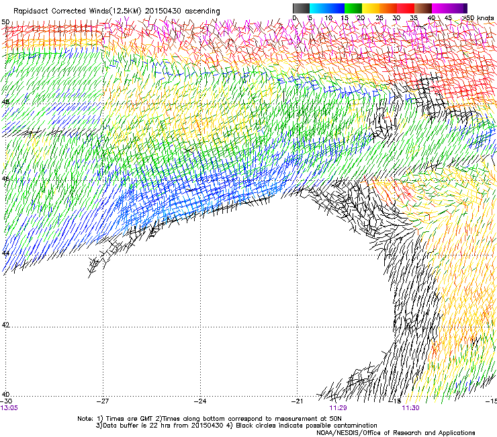Viewport: 497px width, 437px height.
Task: Click the purple time stamp '13:05'
Action: point(9,408)
